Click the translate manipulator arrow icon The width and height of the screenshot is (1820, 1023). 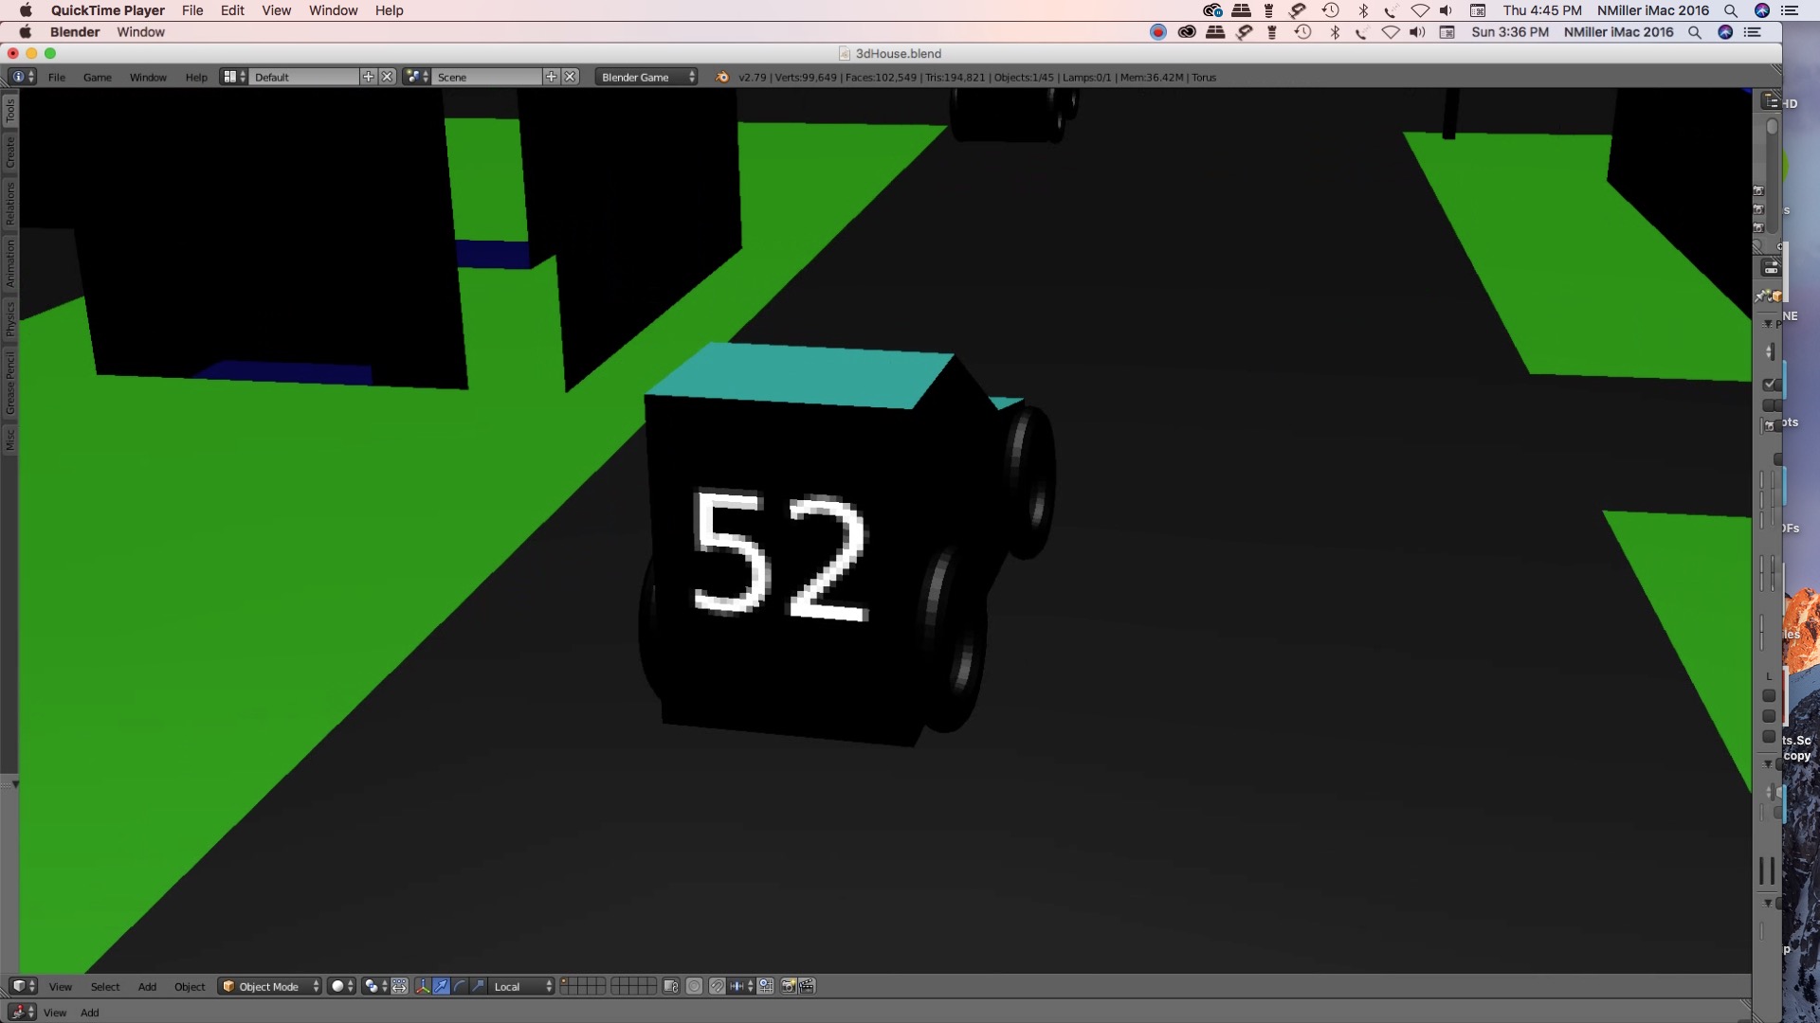click(441, 986)
